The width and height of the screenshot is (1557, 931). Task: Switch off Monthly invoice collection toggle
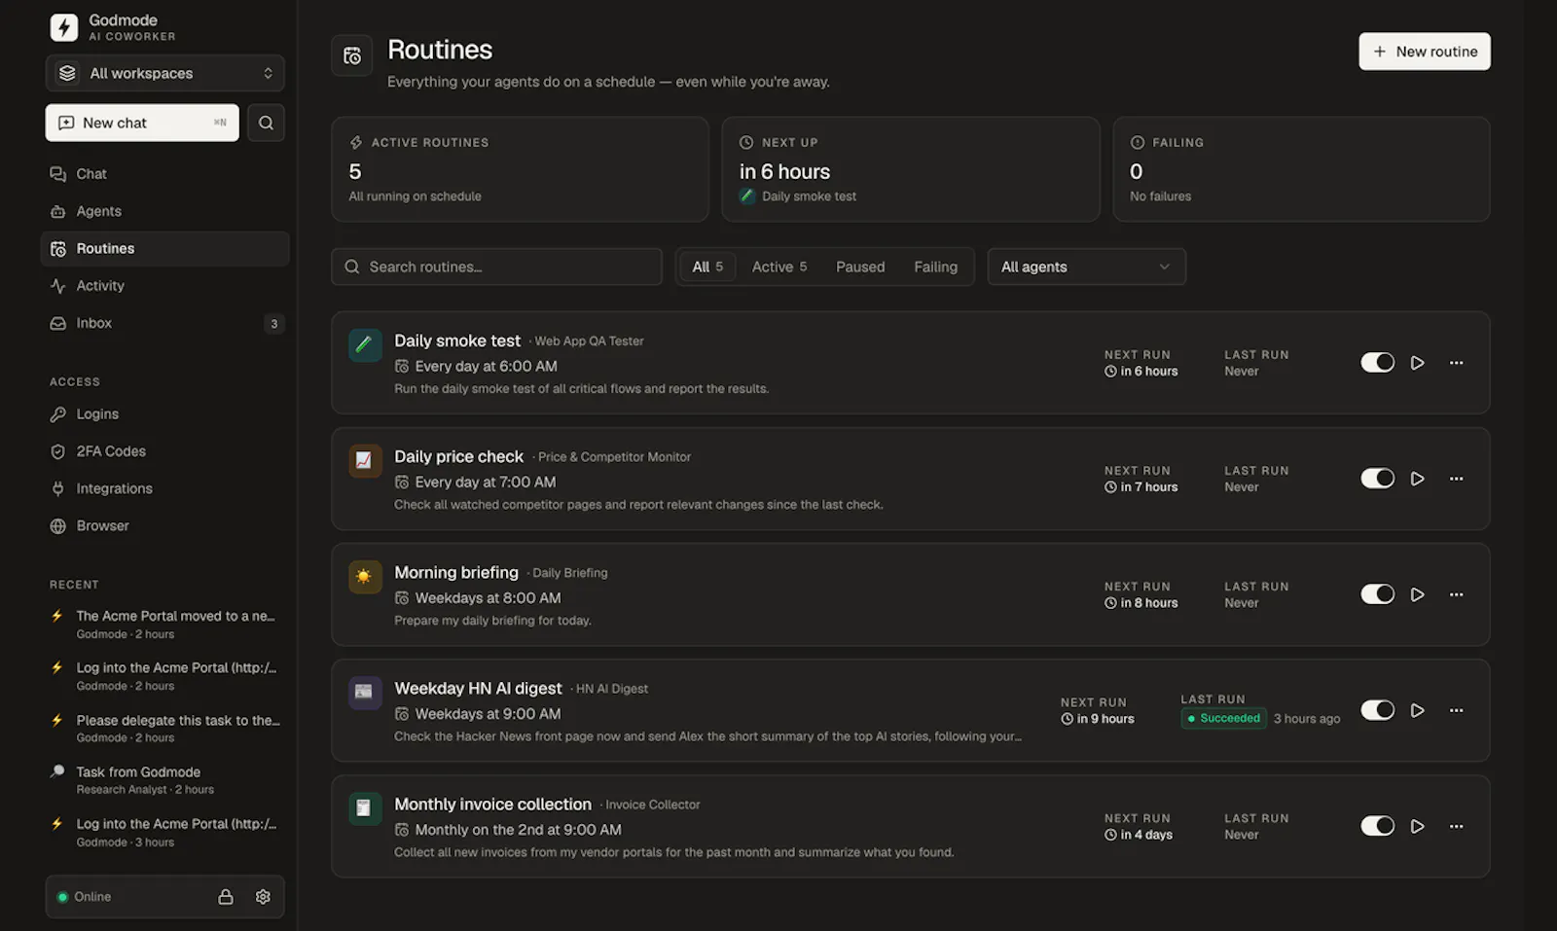(1377, 826)
